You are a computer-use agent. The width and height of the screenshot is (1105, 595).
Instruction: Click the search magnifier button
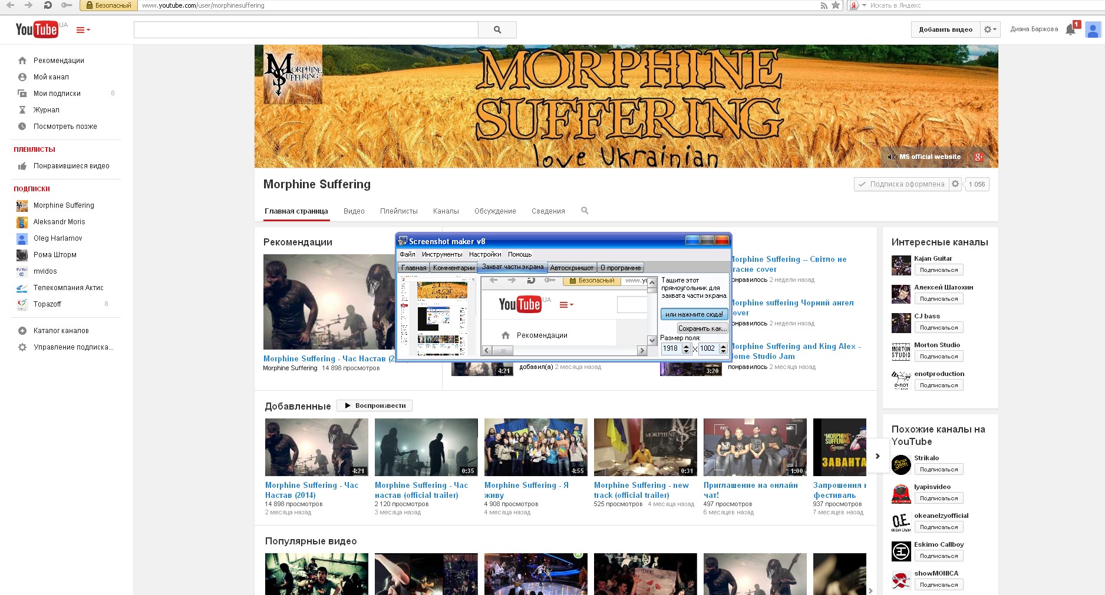[x=497, y=29]
